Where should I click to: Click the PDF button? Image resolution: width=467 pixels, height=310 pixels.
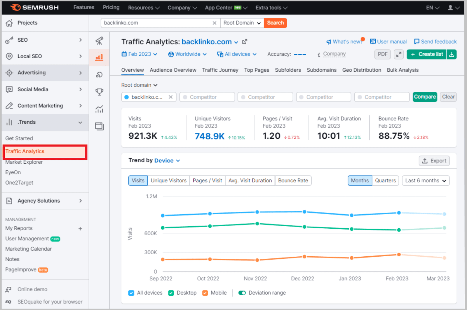tap(382, 54)
